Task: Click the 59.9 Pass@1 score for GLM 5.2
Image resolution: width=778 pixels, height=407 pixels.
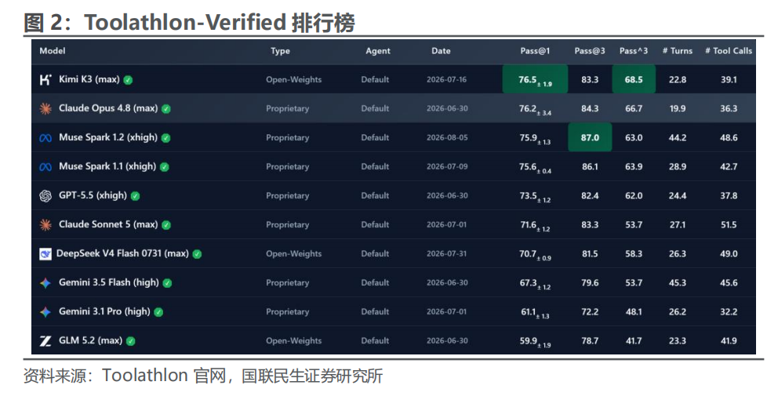Action: pyautogui.click(x=535, y=341)
